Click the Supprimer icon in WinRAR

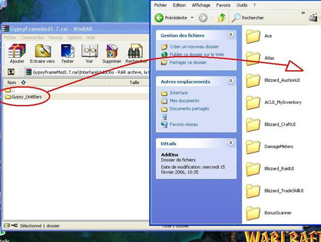click(x=112, y=54)
